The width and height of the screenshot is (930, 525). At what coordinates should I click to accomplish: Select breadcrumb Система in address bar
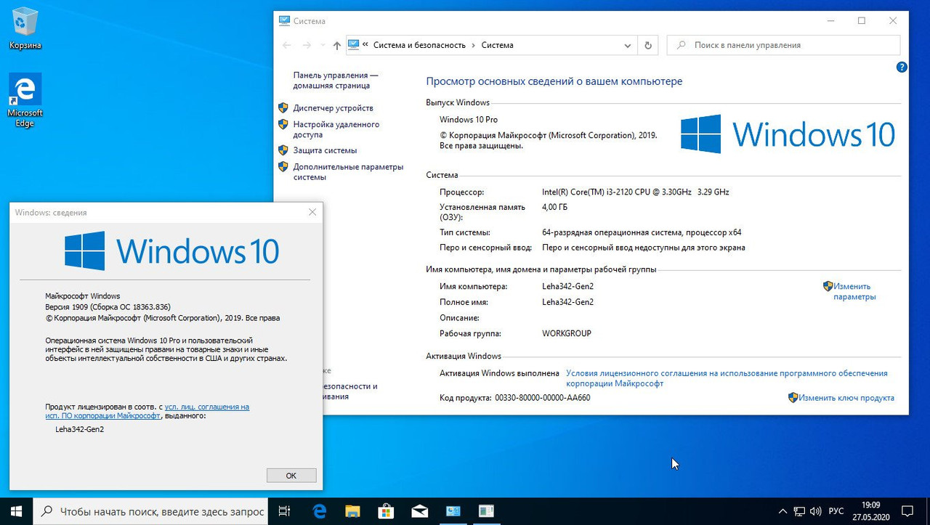click(497, 45)
